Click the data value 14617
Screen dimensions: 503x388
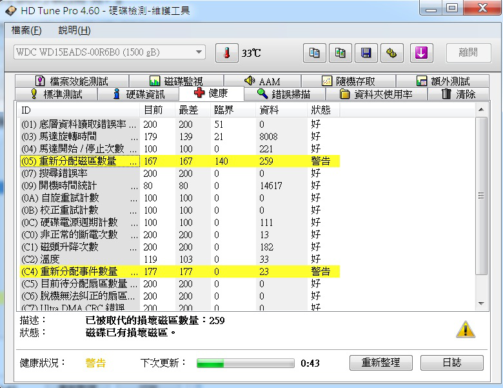pyautogui.click(x=271, y=186)
